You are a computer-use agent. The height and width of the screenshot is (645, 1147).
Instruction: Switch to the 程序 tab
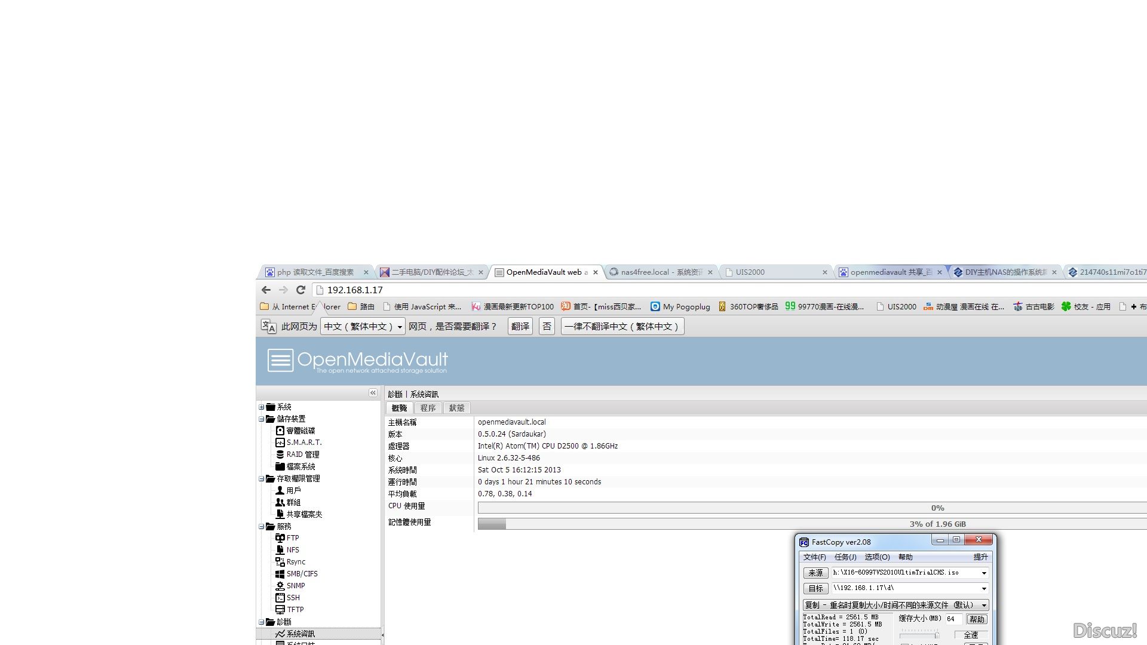point(428,408)
